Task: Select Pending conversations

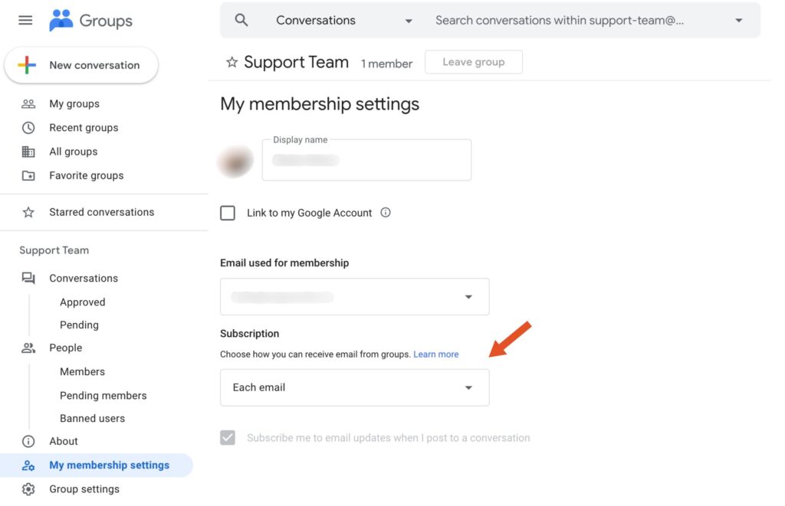Action: pos(79,325)
